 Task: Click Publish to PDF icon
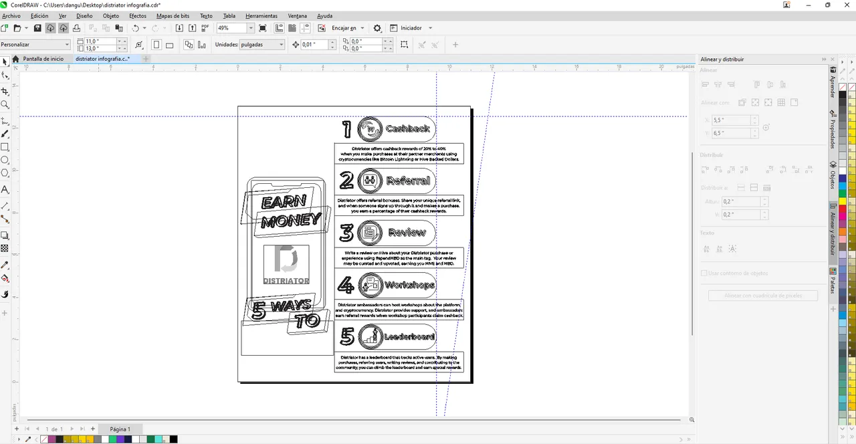click(x=205, y=28)
